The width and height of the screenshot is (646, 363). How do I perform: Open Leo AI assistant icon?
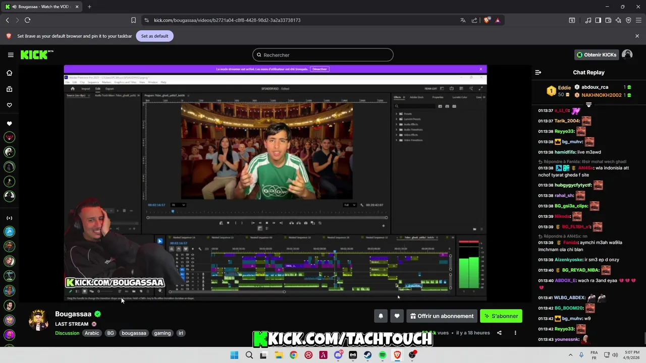[x=618, y=20]
